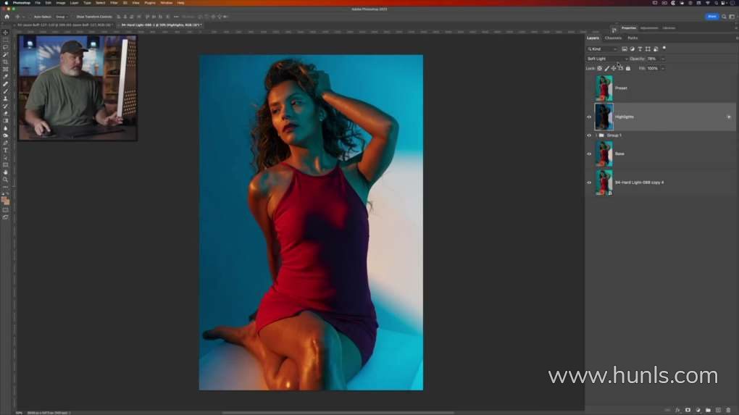Click the Share button
This screenshot has width=739, height=415.
[x=712, y=16]
